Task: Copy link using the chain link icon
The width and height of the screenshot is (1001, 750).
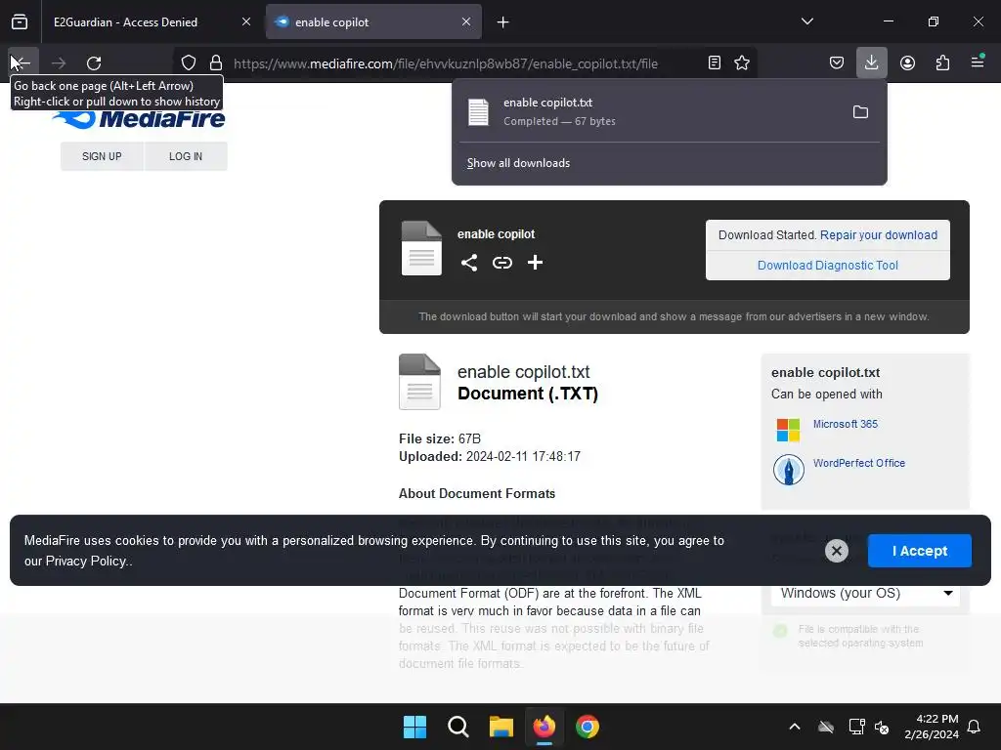Action: coord(502,263)
